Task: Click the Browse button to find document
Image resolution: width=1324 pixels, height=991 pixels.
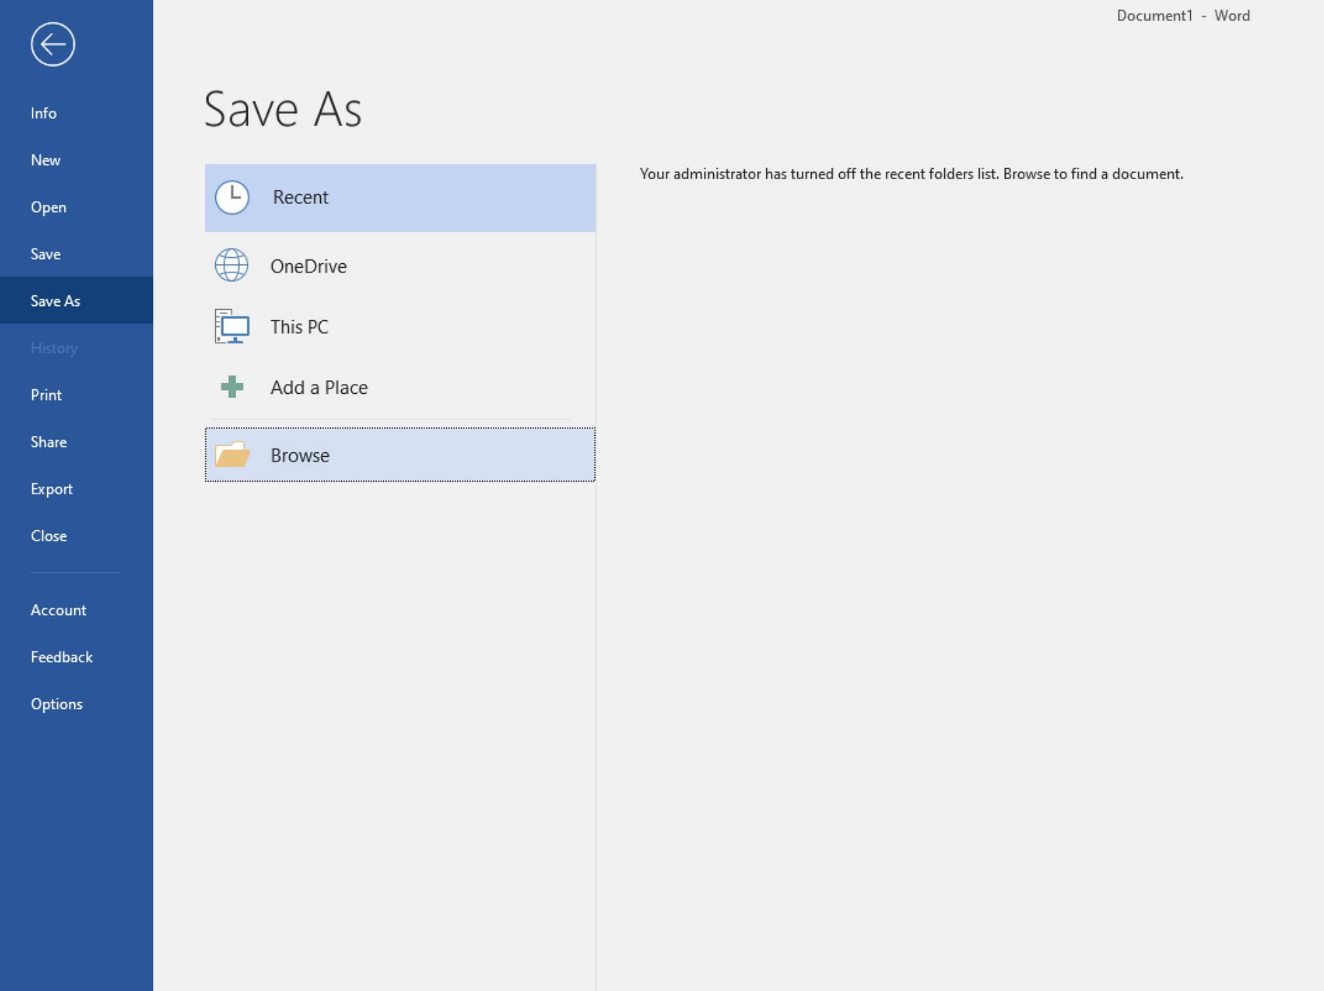Action: point(400,454)
